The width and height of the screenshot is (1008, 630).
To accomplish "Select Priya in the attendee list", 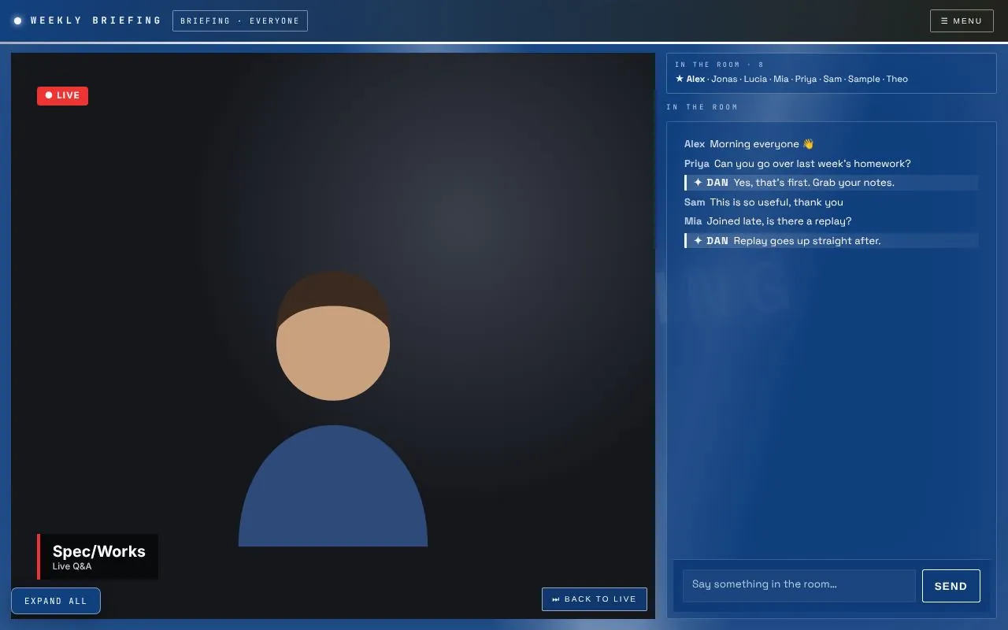I will pyautogui.click(x=806, y=79).
